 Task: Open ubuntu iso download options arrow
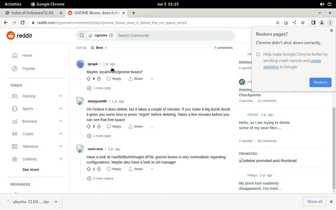[56, 202]
